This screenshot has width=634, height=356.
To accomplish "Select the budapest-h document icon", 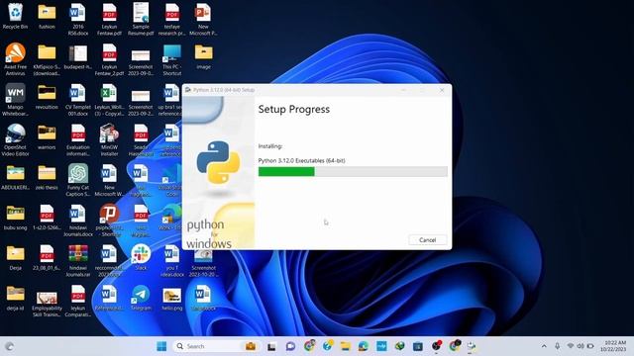I will click(78, 56).
